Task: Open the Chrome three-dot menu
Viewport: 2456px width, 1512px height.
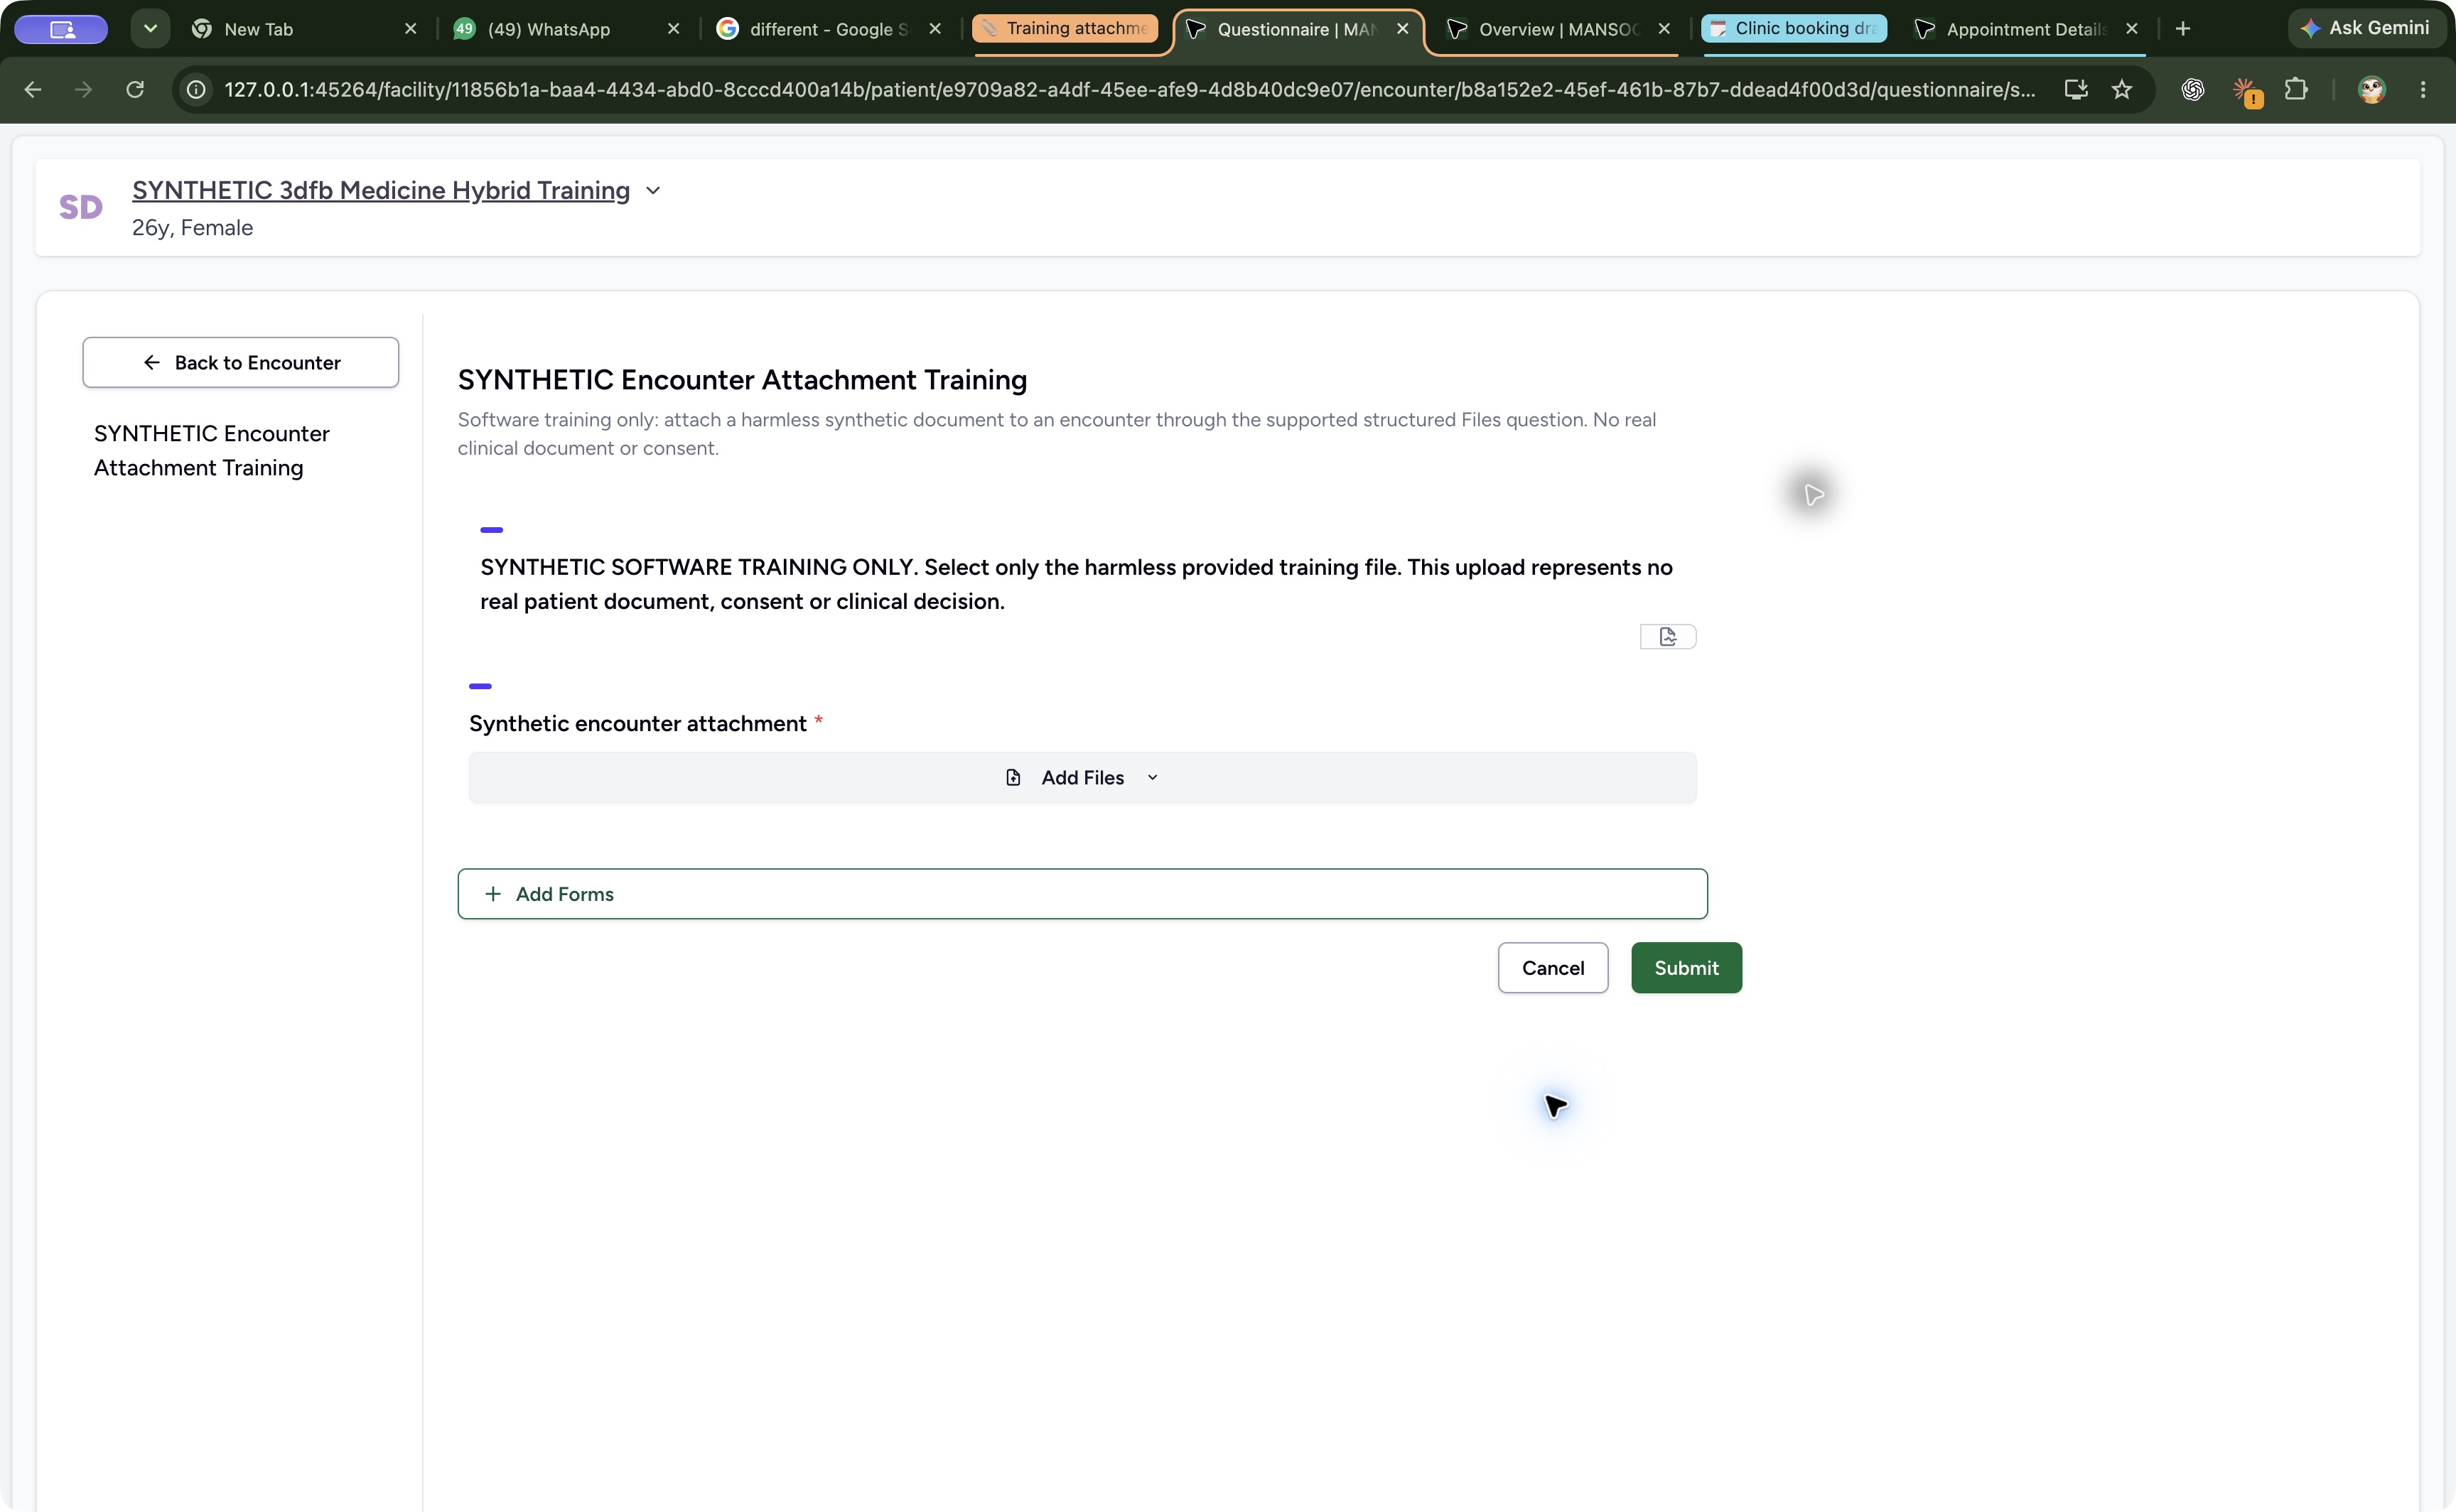Action: point(2423,90)
